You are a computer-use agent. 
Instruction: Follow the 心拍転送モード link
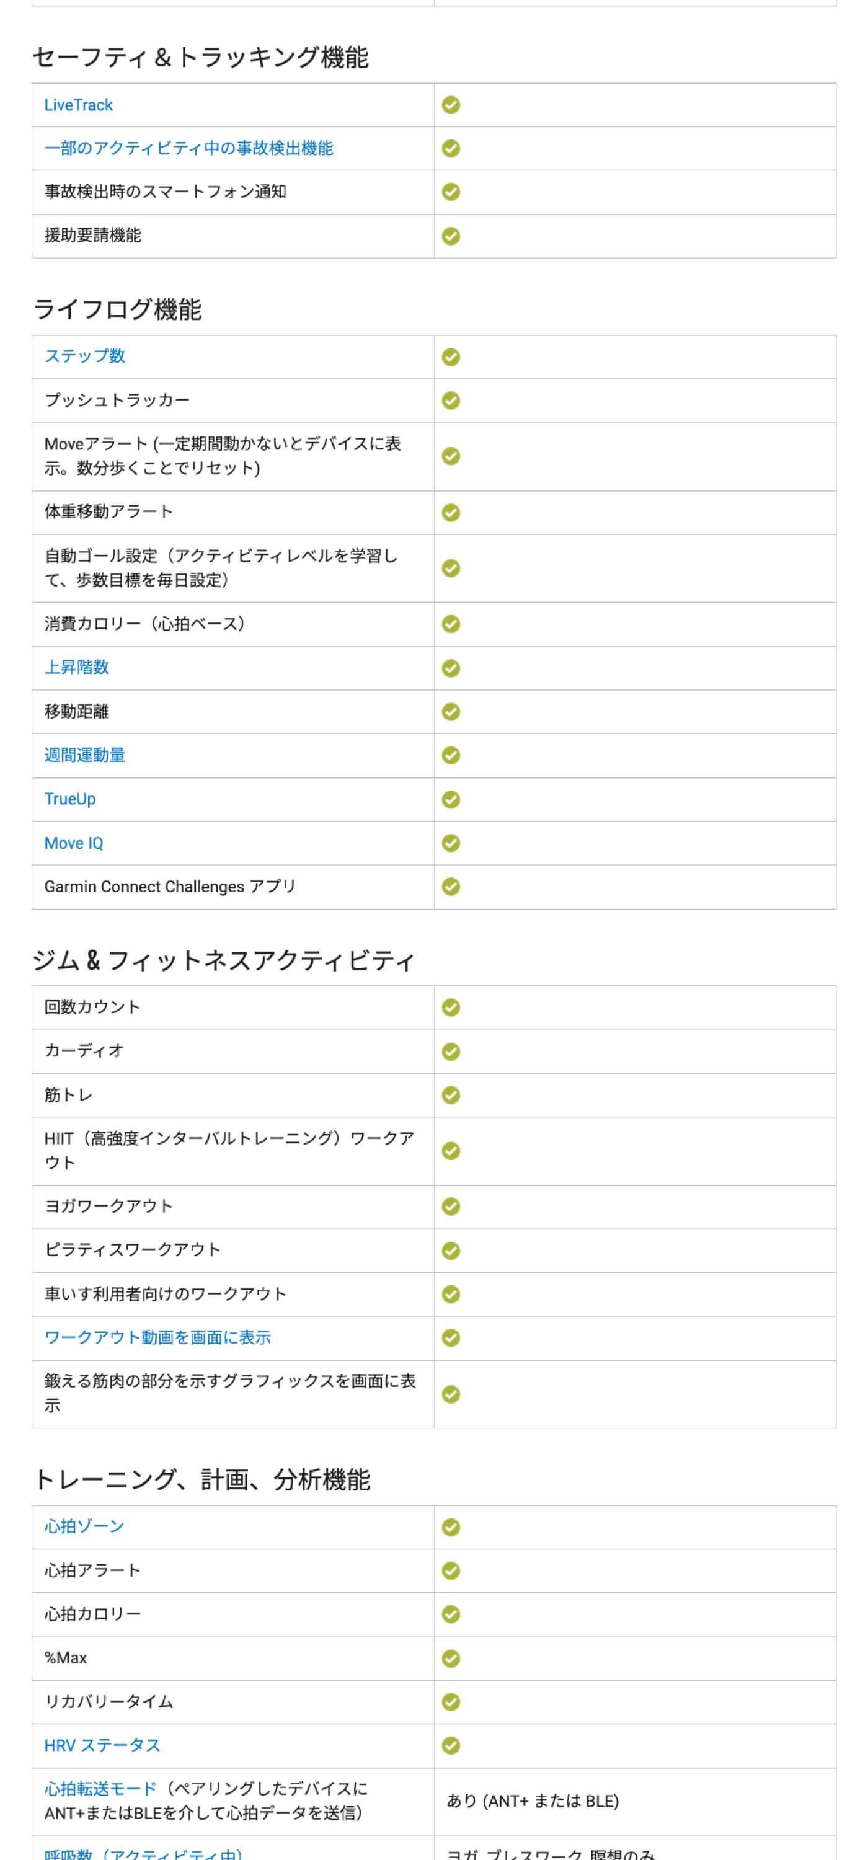100,1788
